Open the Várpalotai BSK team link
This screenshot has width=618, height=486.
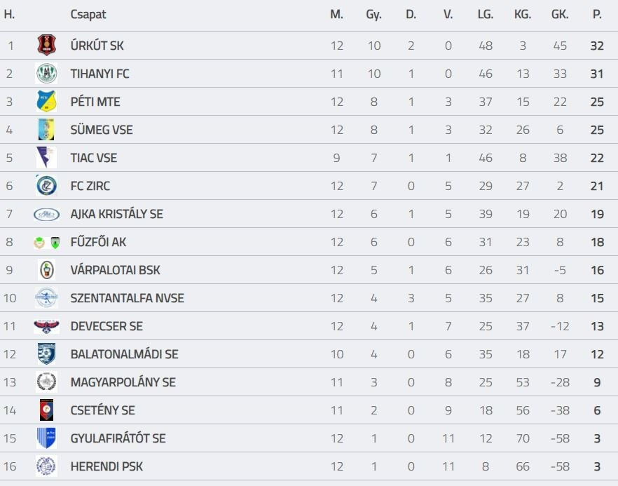click(x=115, y=270)
